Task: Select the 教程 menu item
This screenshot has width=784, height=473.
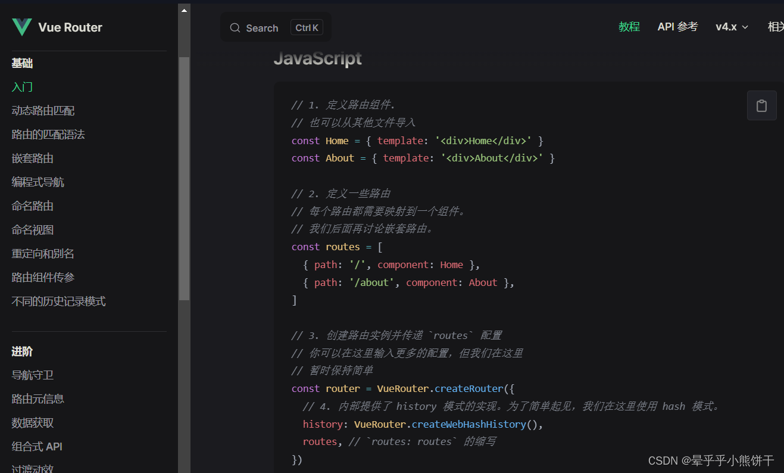Action: pyautogui.click(x=629, y=26)
